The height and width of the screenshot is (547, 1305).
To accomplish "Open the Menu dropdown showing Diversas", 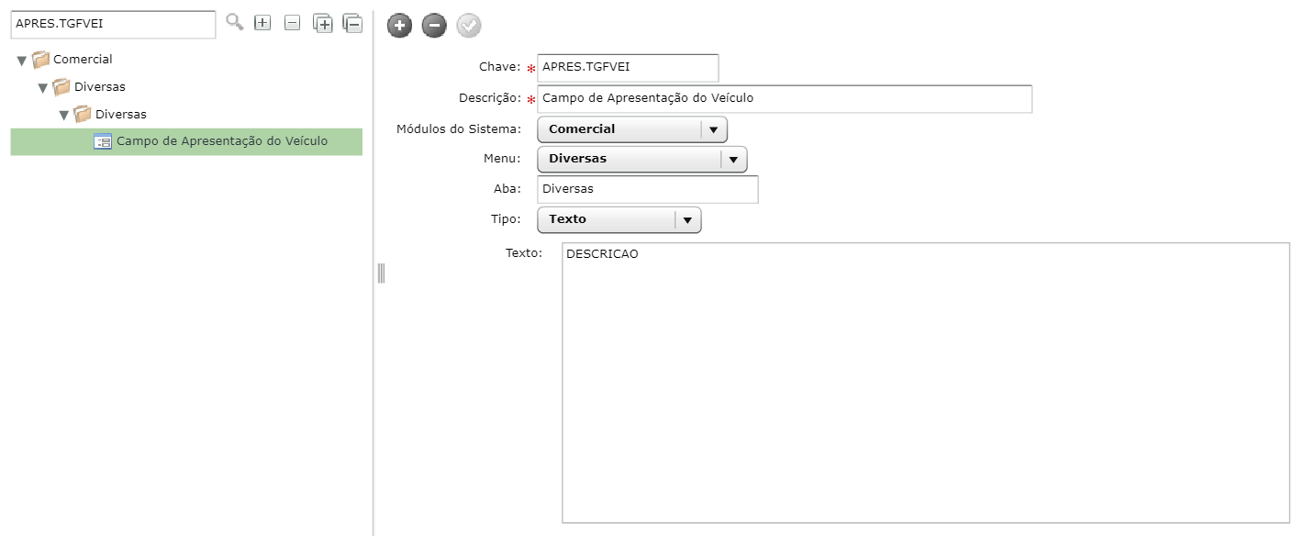I will tap(642, 159).
